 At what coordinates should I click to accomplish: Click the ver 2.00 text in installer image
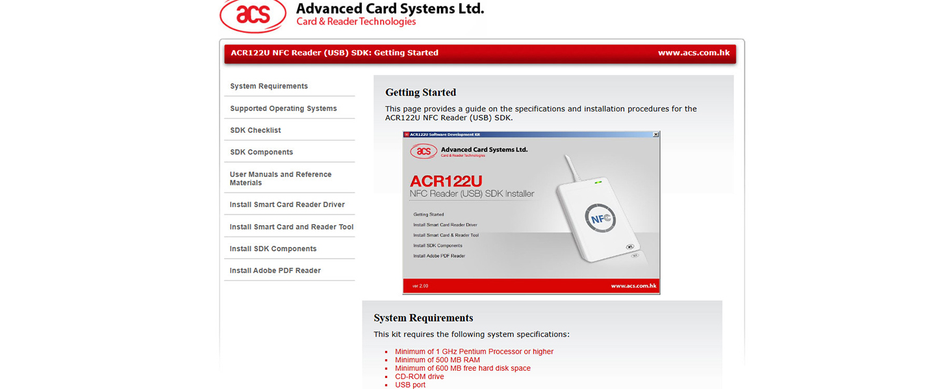pos(420,286)
